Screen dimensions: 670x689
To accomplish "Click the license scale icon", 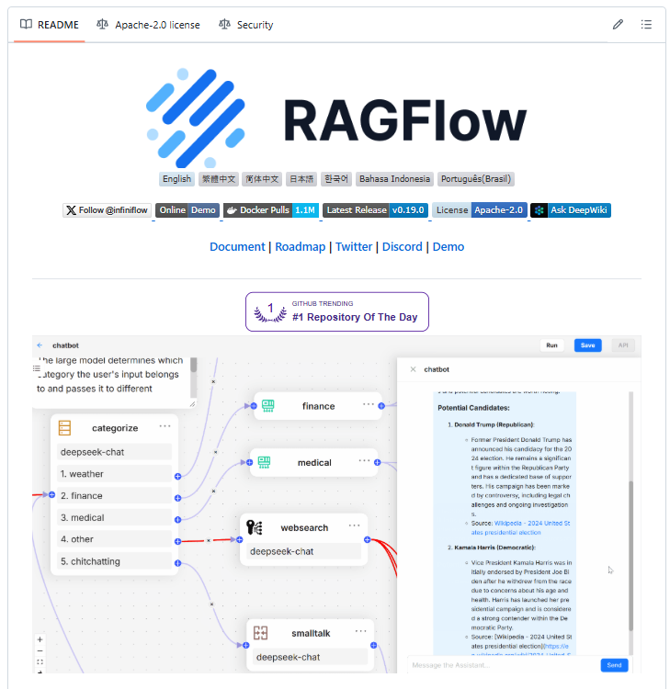I will [x=102, y=24].
